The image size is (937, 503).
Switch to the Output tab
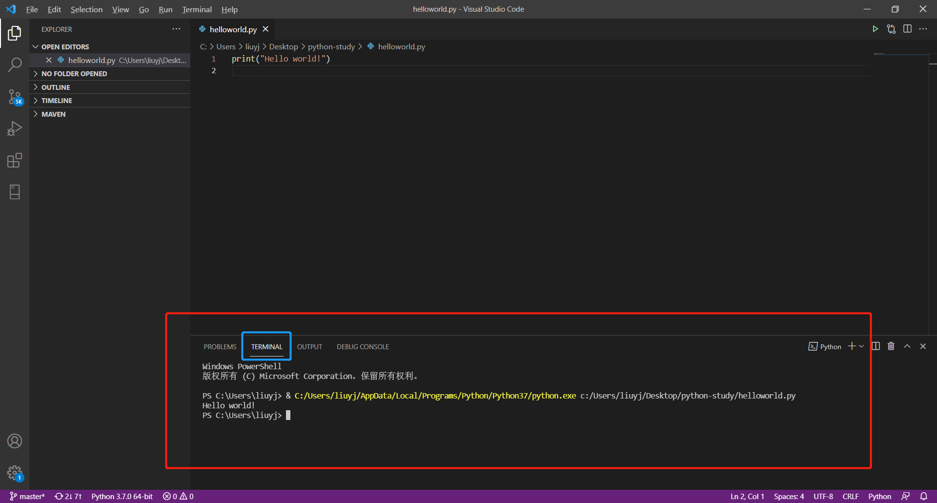coord(309,347)
